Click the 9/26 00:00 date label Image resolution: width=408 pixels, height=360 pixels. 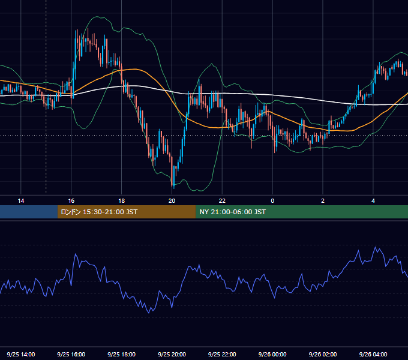click(272, 354)
